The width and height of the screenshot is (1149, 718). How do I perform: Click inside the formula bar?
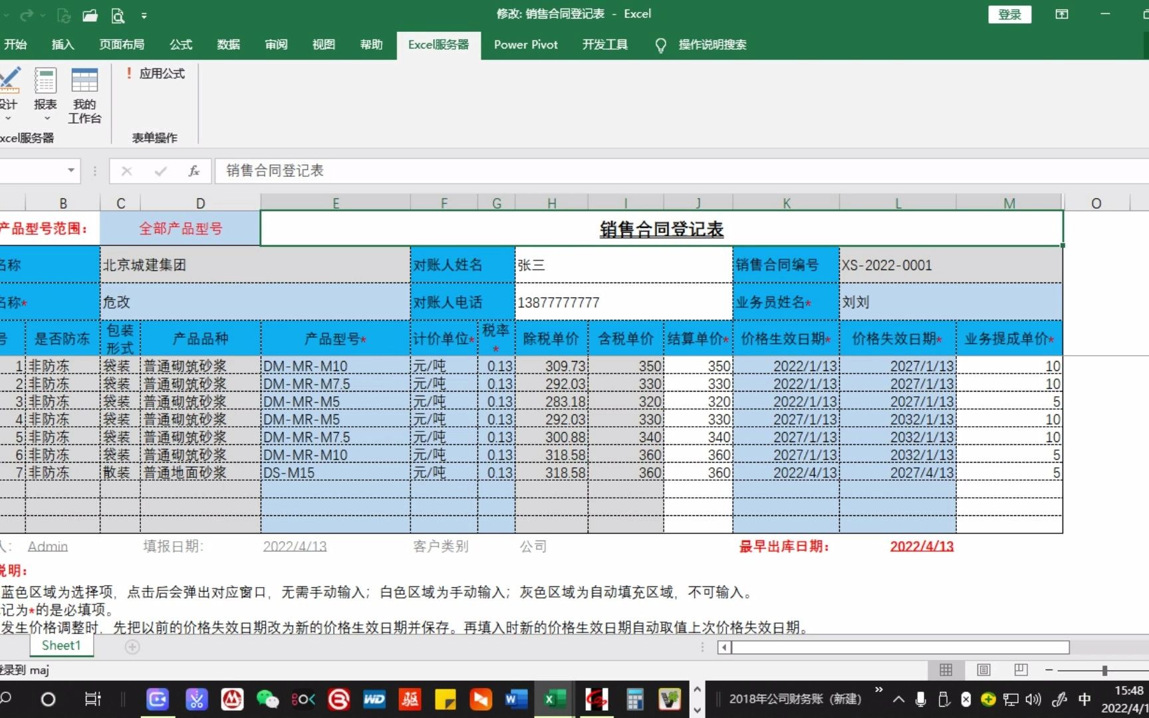[x=465, y=171]
